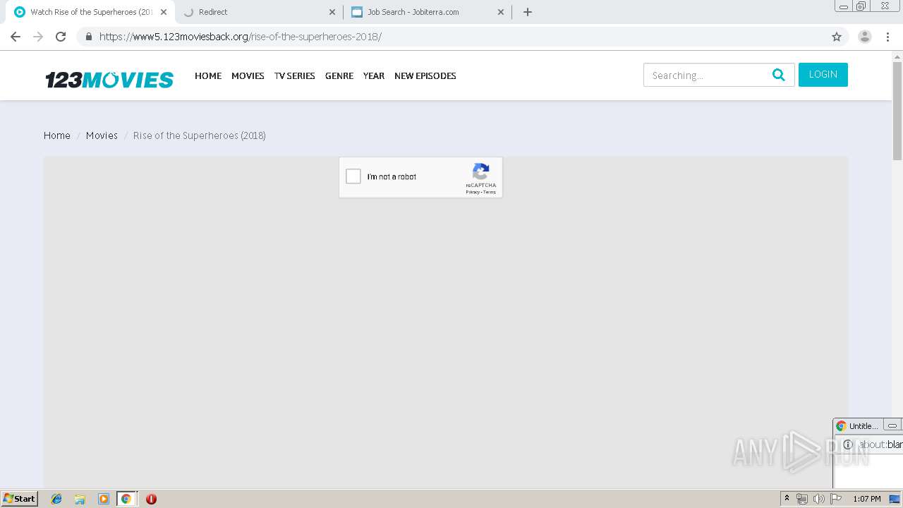
Task: Click the volume speaker tray icon
Action: (x=818, y=499)
